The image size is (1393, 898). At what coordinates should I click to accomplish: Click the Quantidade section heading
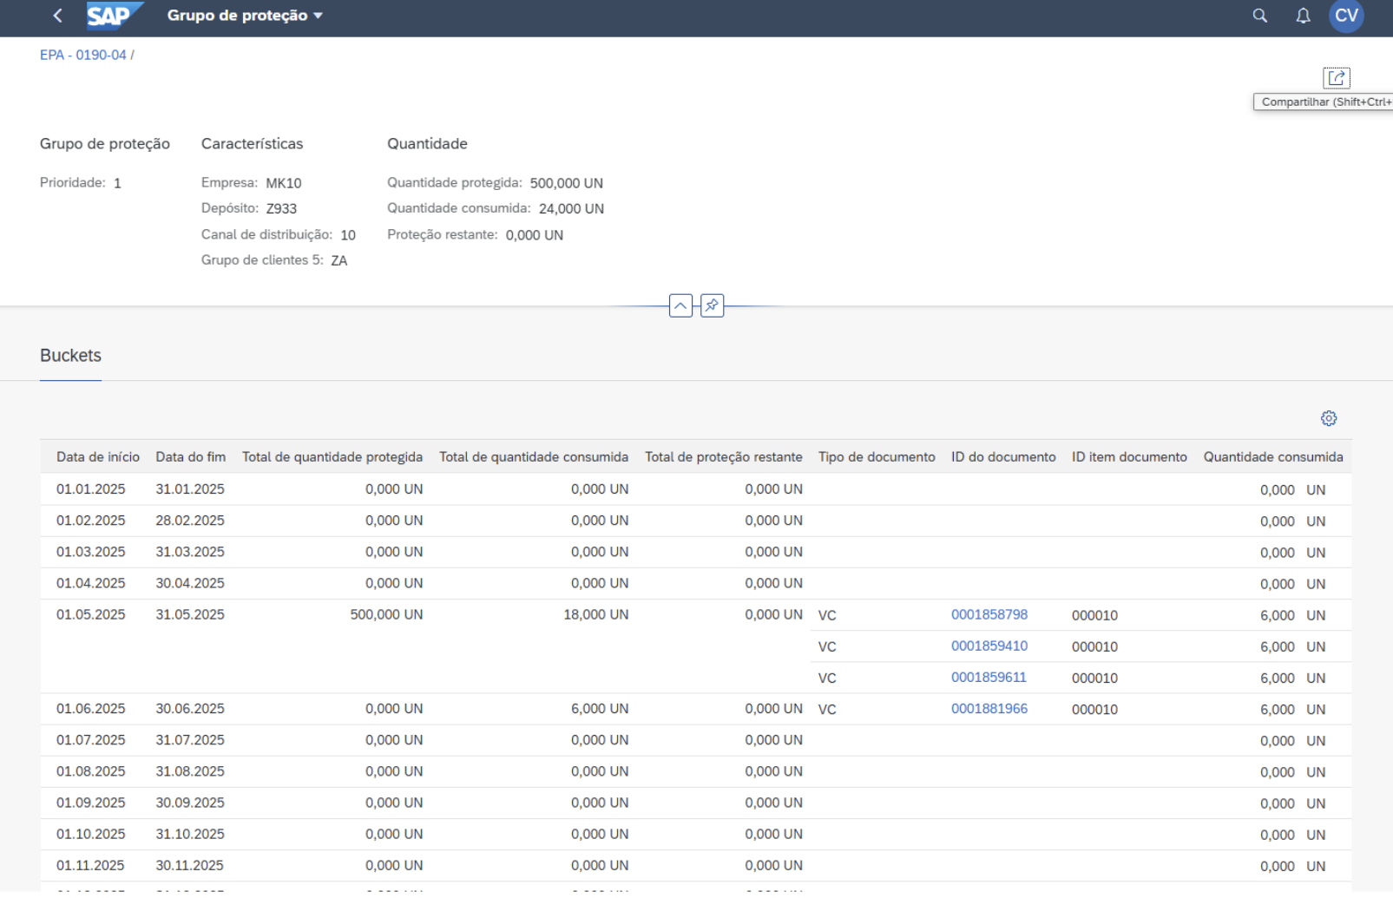427,143
